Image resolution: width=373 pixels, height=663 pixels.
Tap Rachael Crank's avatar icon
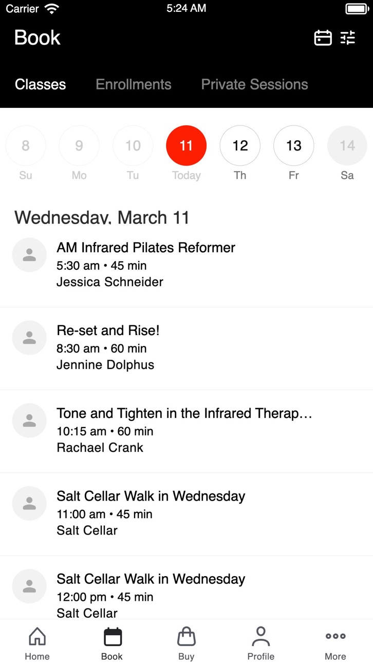tap(29, 420)
